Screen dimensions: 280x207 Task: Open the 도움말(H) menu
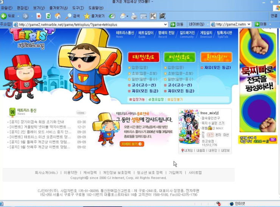[96, 8]
